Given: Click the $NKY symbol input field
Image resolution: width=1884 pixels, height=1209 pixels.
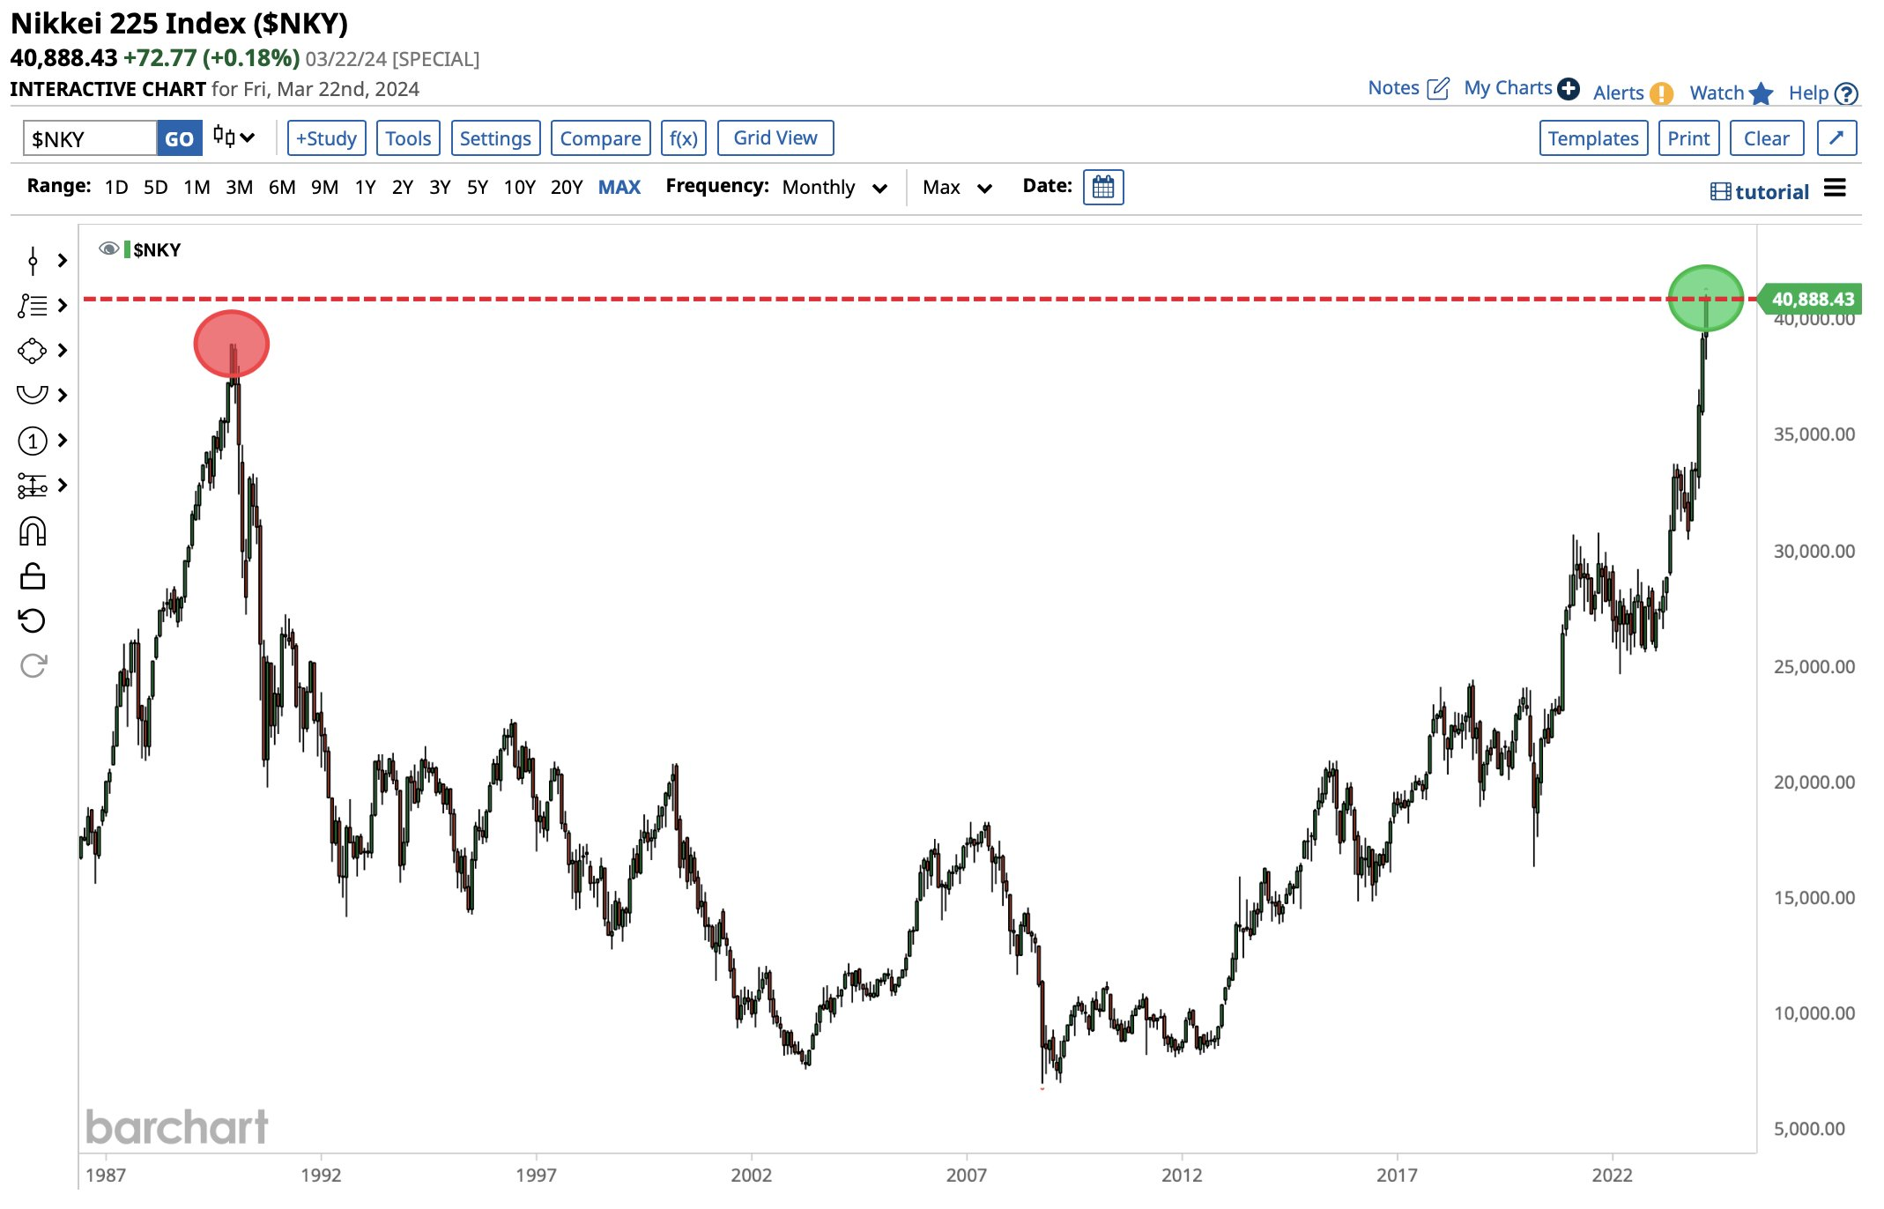Looking at the screenshot, I should pyautogui.click(x=90, y=138).
